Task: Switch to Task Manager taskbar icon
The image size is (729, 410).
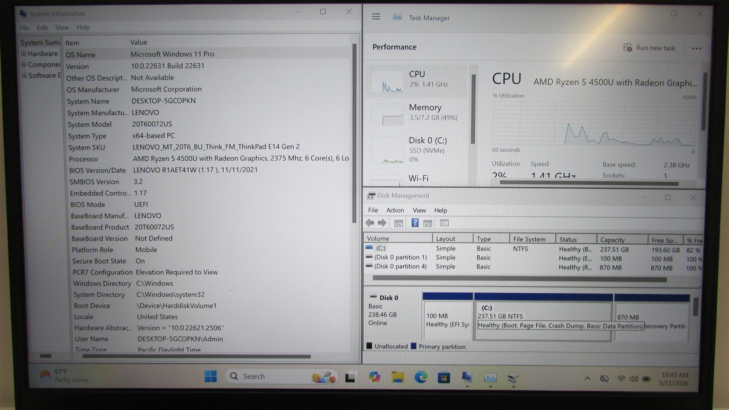Action: (490, 378)
